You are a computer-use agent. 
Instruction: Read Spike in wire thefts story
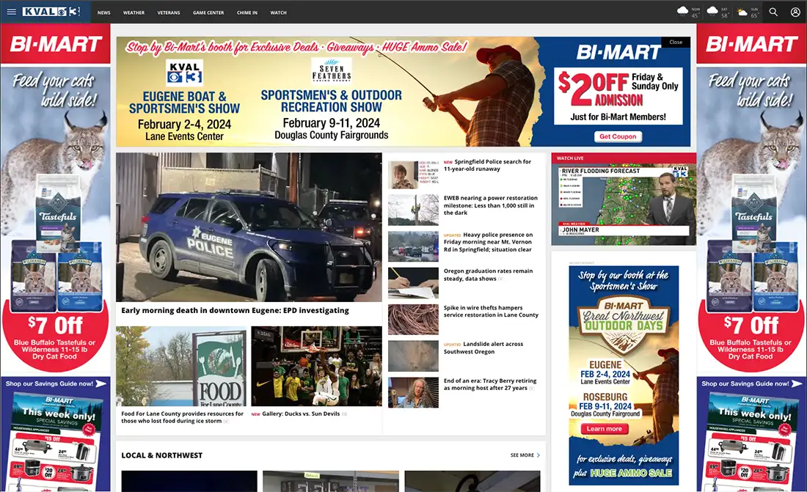[x=491, y=312]
